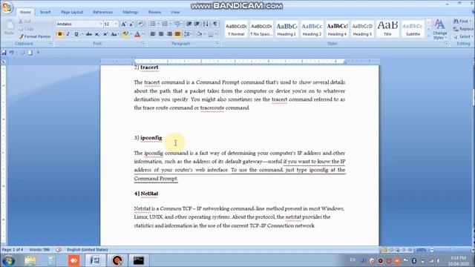Apply bullet list formatting

tap(153, 24)
